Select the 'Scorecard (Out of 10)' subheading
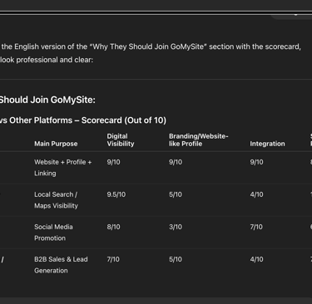The width and height of the screenshot is (312, 304). [x=124, y=120]
